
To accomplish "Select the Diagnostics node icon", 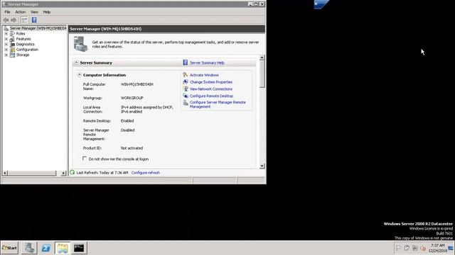I will tap(12, 44).
